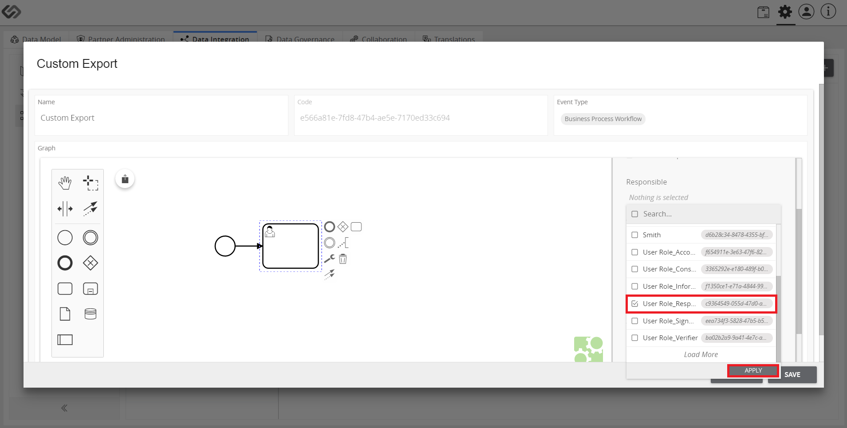Switch to the Partner Administration tab
The image size is (847, 428).
(x=121, y=39)
